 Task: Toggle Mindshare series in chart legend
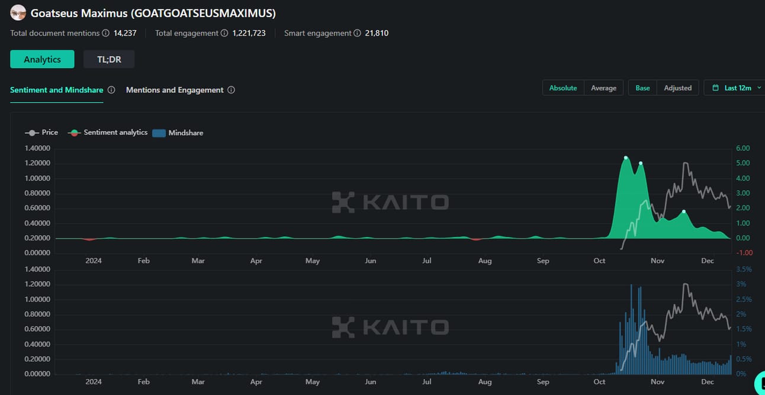[x=178, y=133]
